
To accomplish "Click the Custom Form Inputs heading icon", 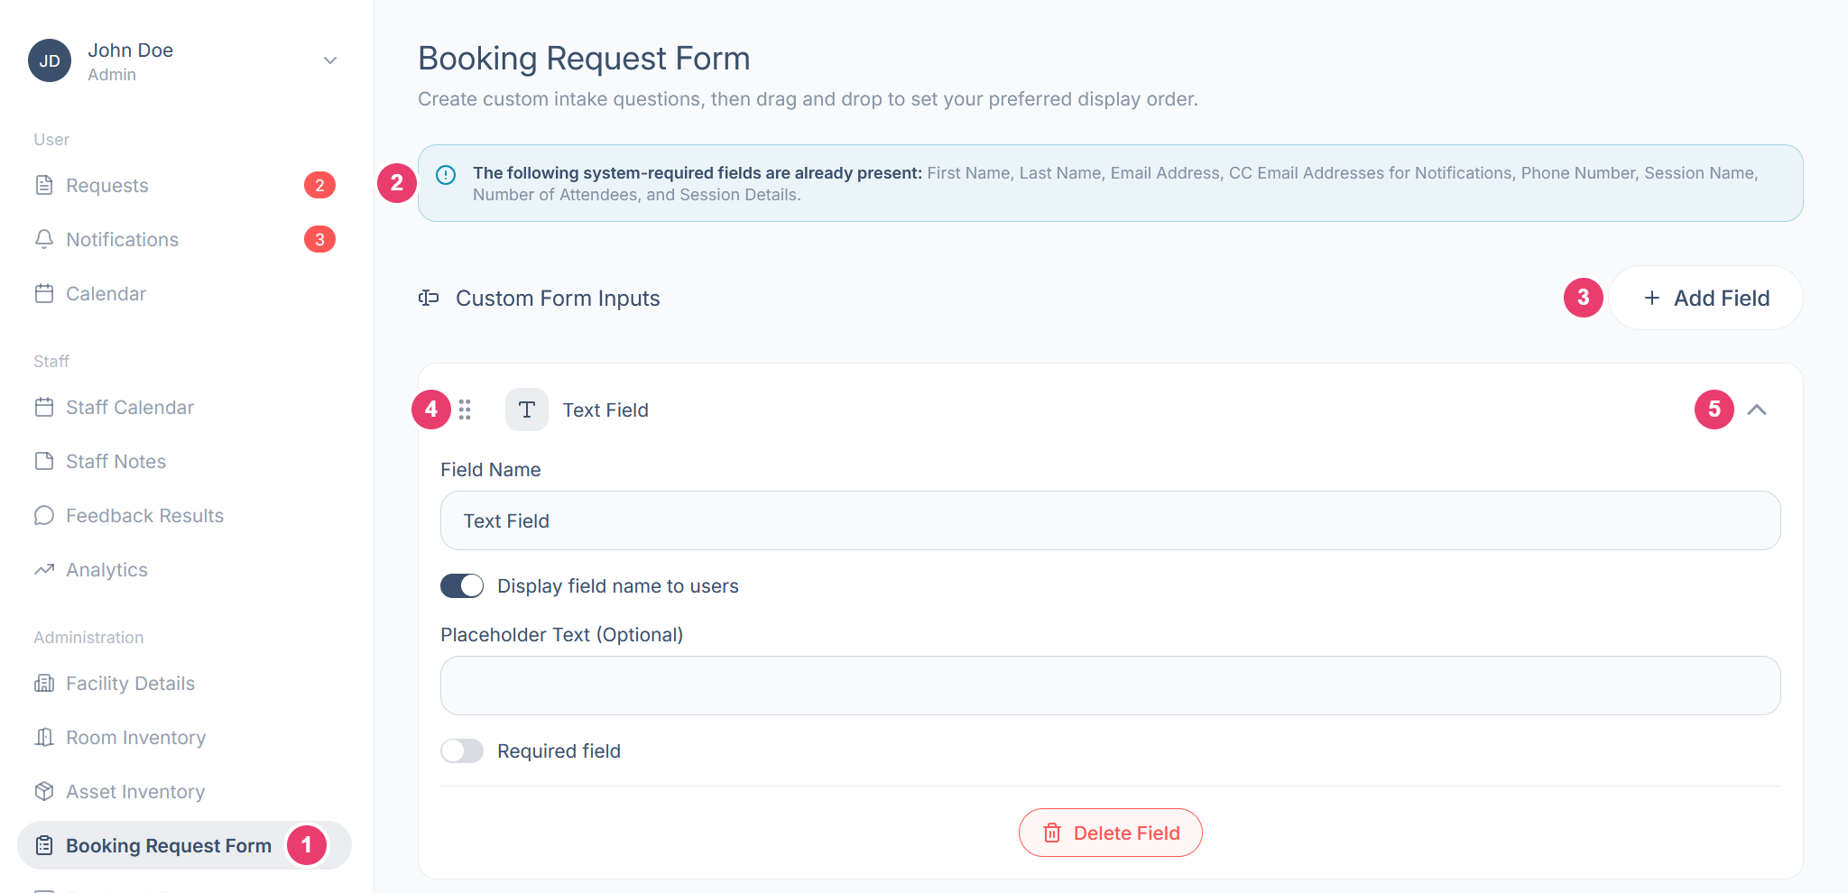I will click(x=429, y=298).
